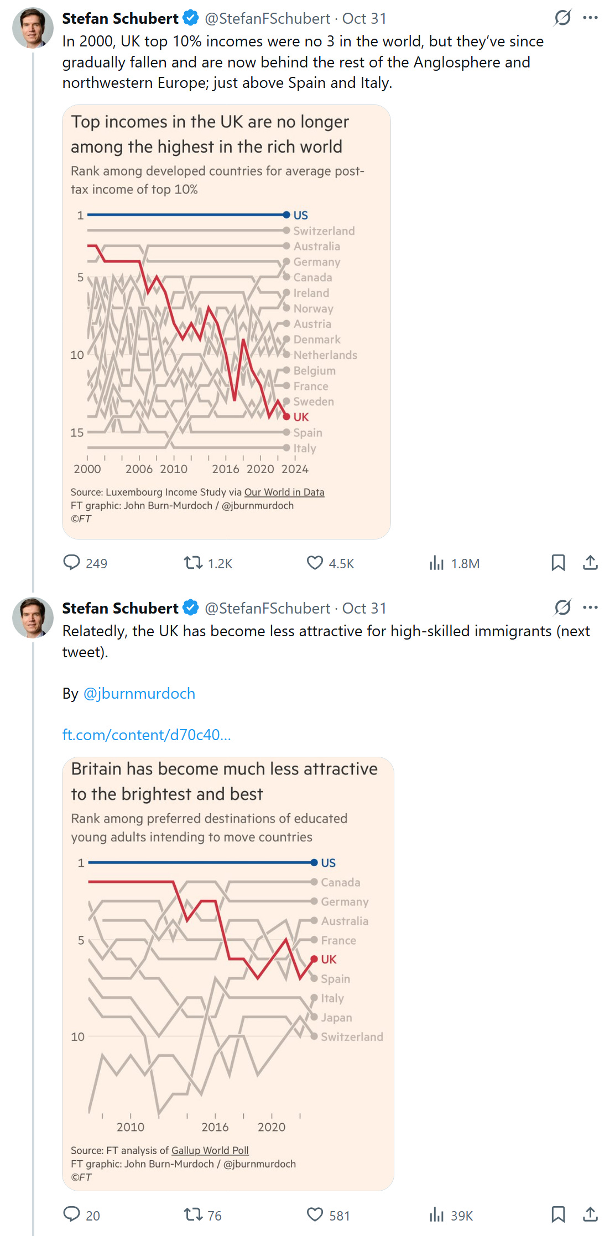
Task: View the 39K views analytics on second tweet
Action: pyautogui.click(x=437, y=1214)
